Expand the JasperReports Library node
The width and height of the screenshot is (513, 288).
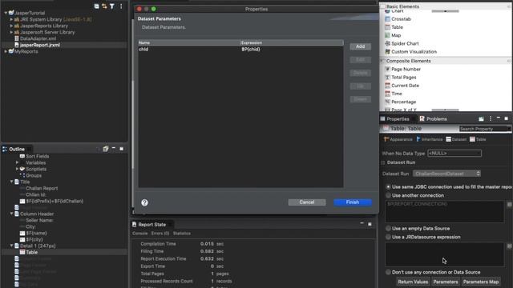[x=11, y=26]
